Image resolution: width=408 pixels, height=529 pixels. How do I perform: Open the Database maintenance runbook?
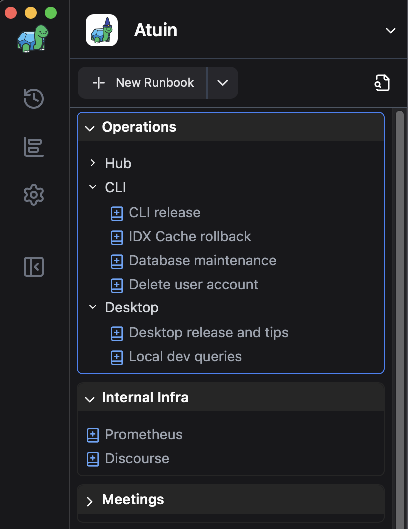coord(202,261)
